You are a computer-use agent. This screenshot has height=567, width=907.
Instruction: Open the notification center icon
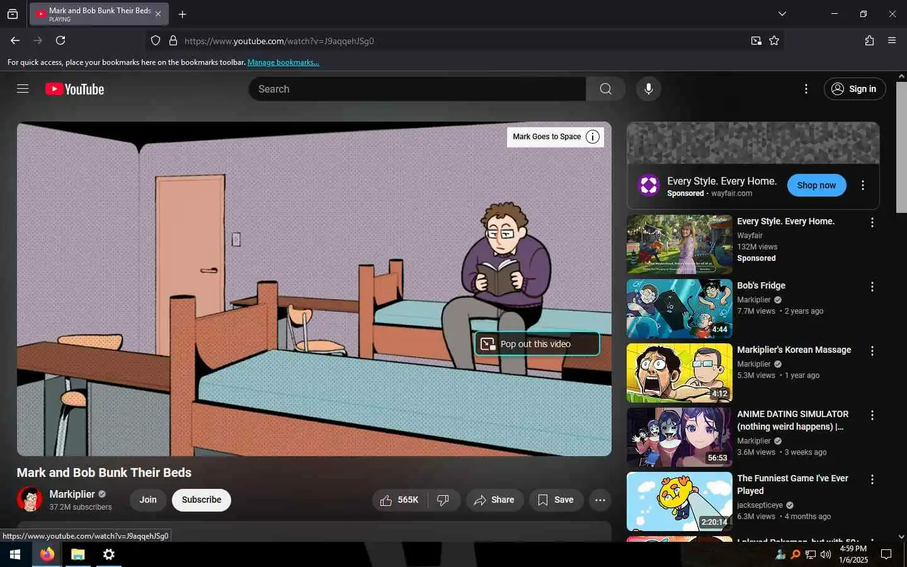pos(886,554)
